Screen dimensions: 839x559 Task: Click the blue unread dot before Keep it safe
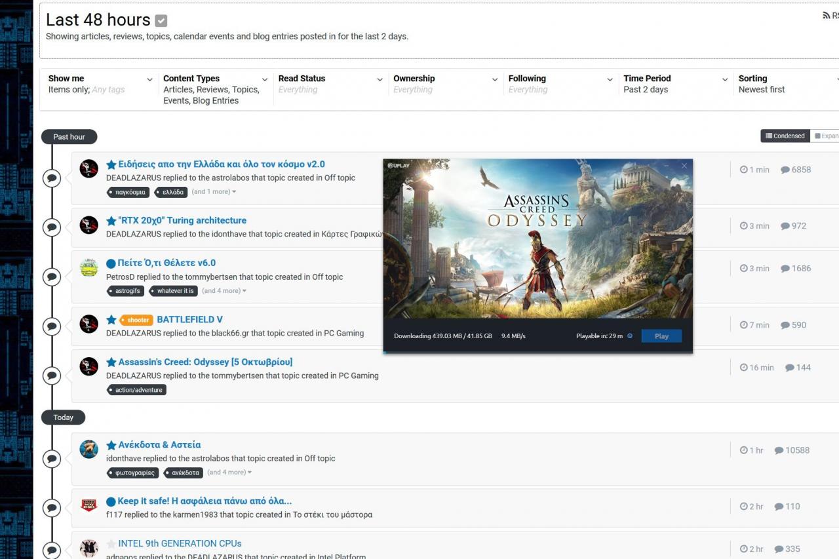[x=111, y=501]
